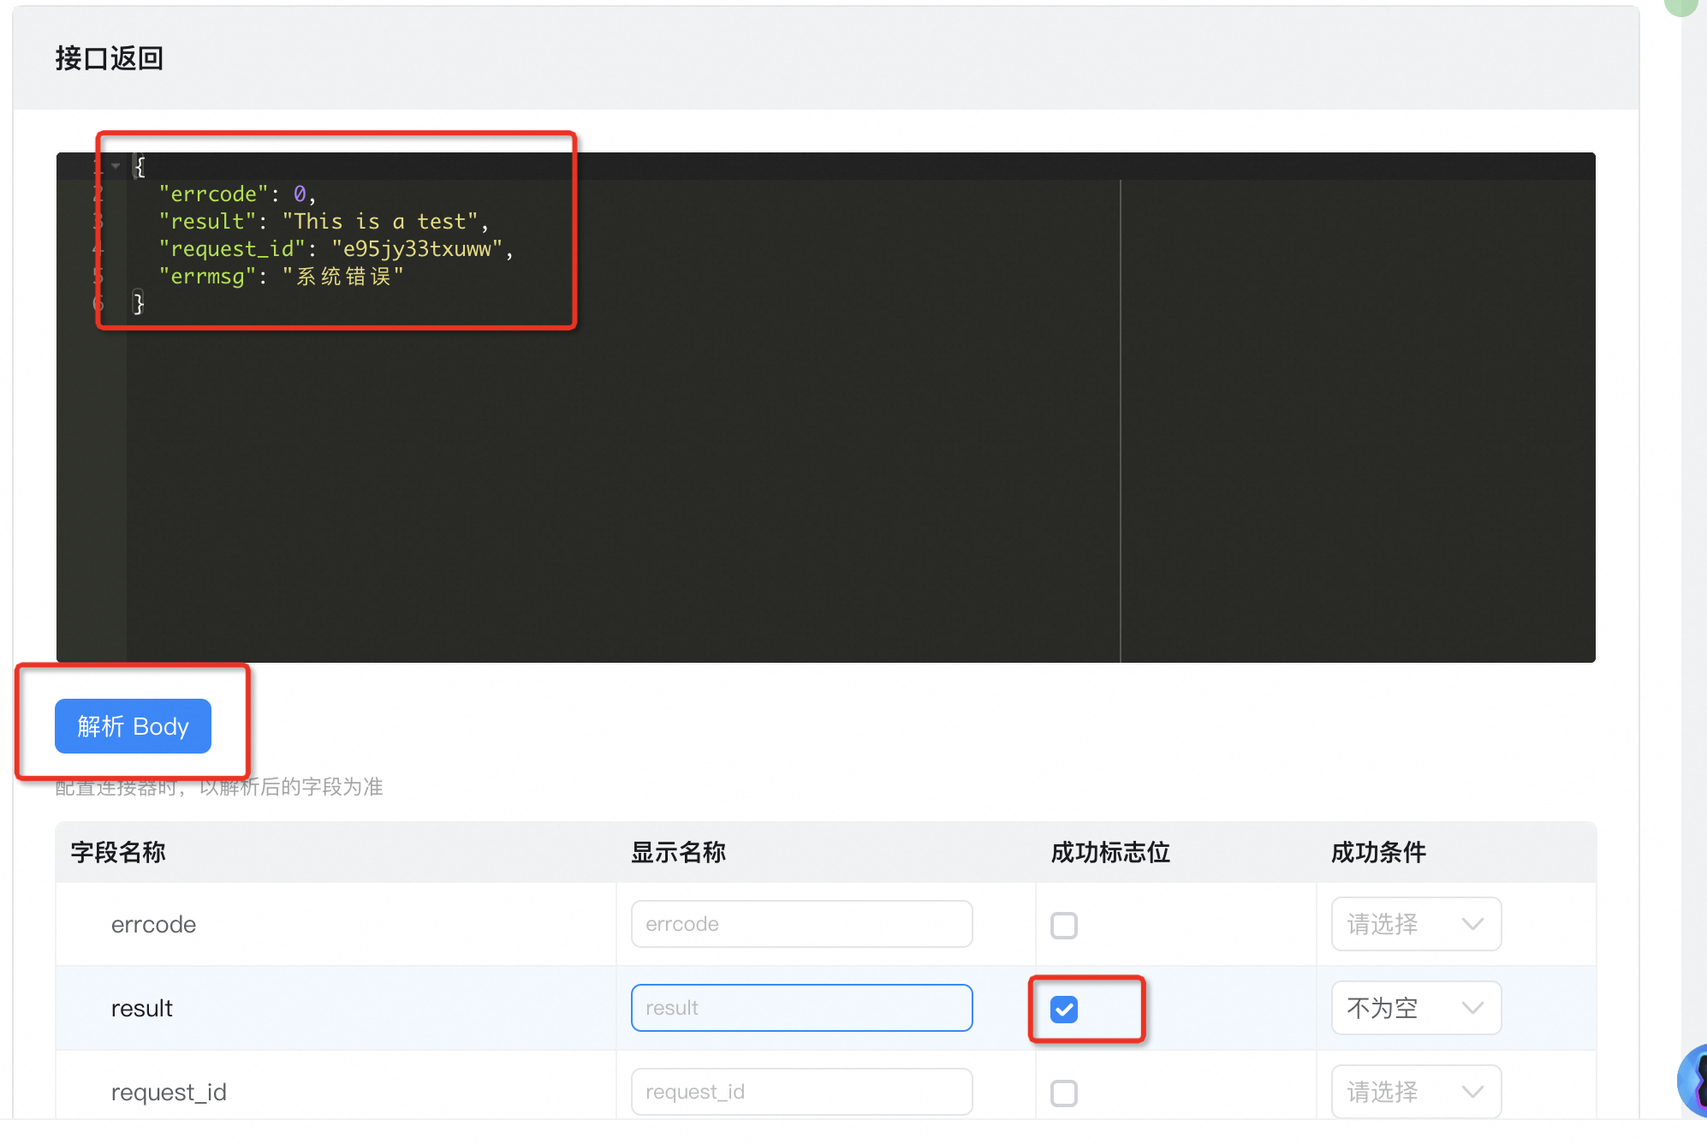Uncheck the result success flag checkbox

(x=1064, y=1009)
